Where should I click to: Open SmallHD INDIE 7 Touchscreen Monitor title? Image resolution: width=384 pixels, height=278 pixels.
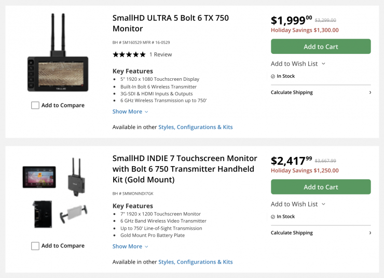185,169
